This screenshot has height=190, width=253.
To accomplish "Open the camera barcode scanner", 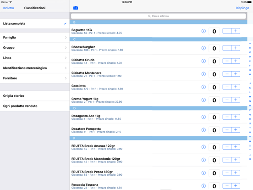I will click(76, 8).
